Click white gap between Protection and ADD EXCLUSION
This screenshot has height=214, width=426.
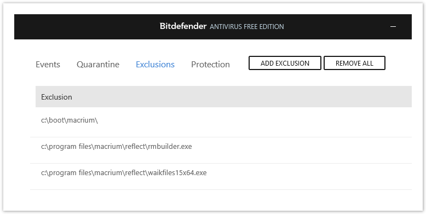239,65
